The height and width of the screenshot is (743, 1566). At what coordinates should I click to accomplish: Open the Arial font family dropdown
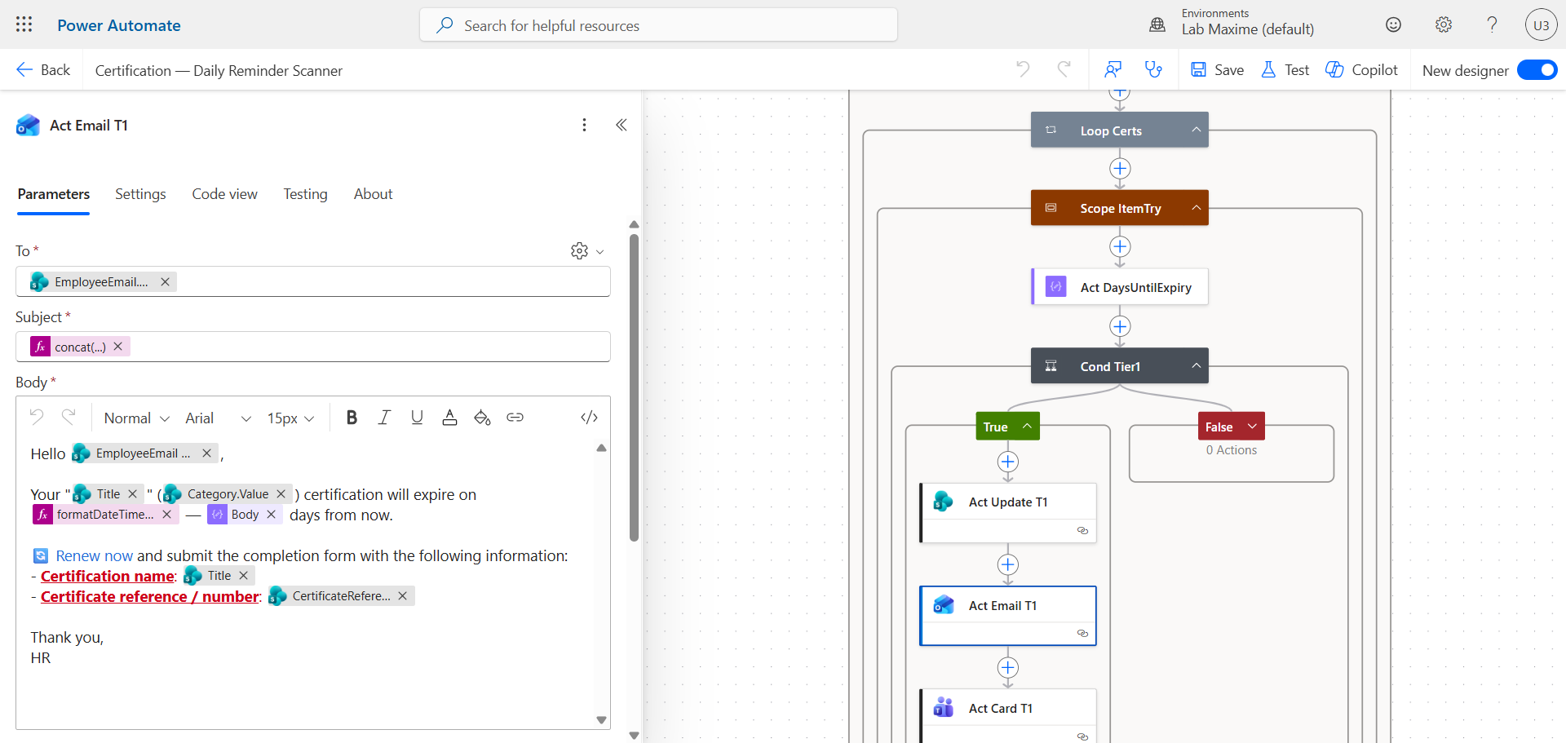tap(218, 418)
